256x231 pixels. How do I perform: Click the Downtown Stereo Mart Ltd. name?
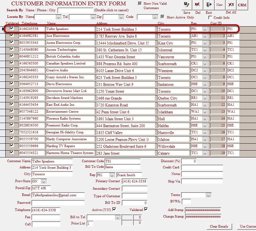pyautogui.click(x=70, y=91)
